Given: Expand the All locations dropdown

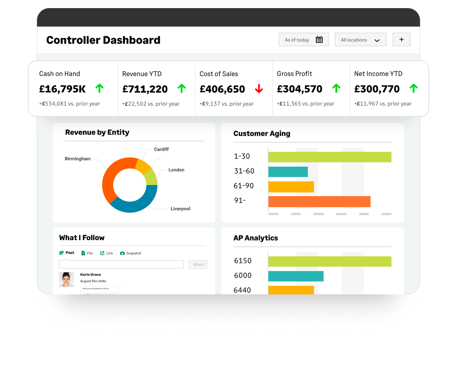Looking at the screenshot, I should click(x=360, y=40).
